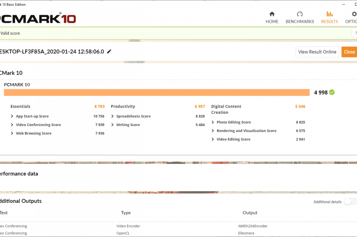Image resolution: width=357 pixels, height=237 pixels.
Task: Click the Output column header
Action: point(250,213)
